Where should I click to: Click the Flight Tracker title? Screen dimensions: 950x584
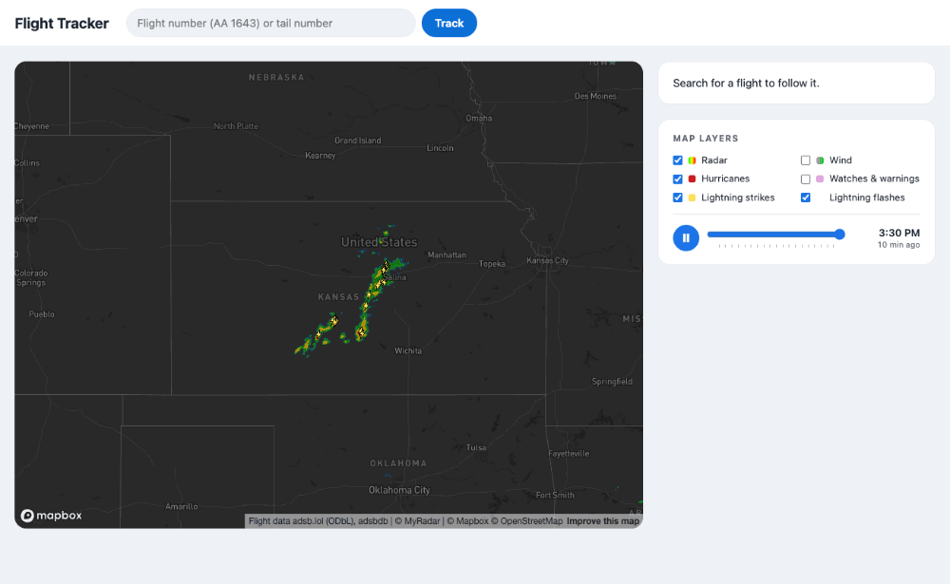click(x=62, y=23)
